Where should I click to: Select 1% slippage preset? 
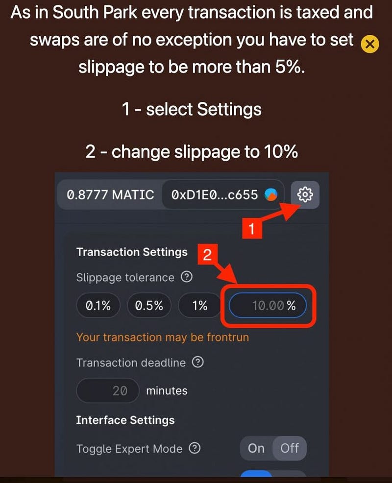coord(200,306)
